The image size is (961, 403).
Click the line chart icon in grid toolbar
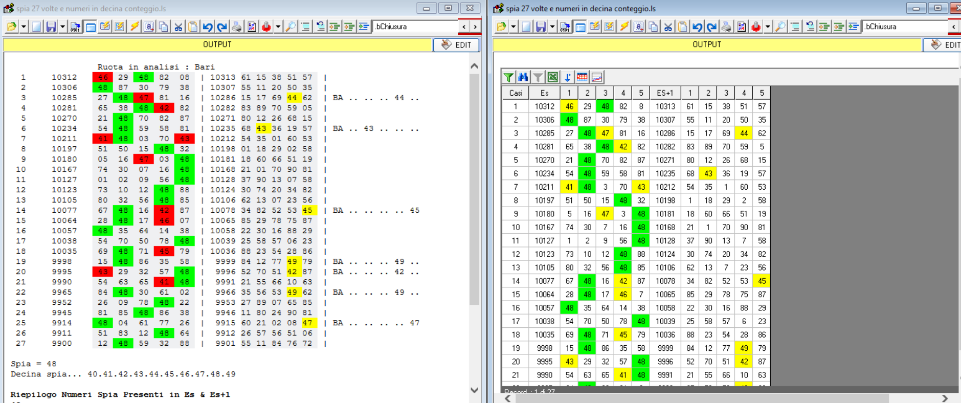(597, 77)
